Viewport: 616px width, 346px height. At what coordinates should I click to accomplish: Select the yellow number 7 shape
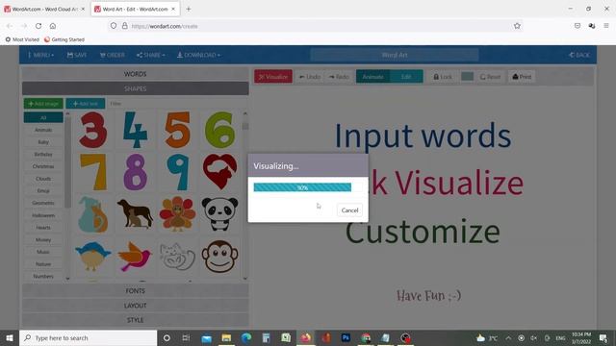(x=93, y=172)
